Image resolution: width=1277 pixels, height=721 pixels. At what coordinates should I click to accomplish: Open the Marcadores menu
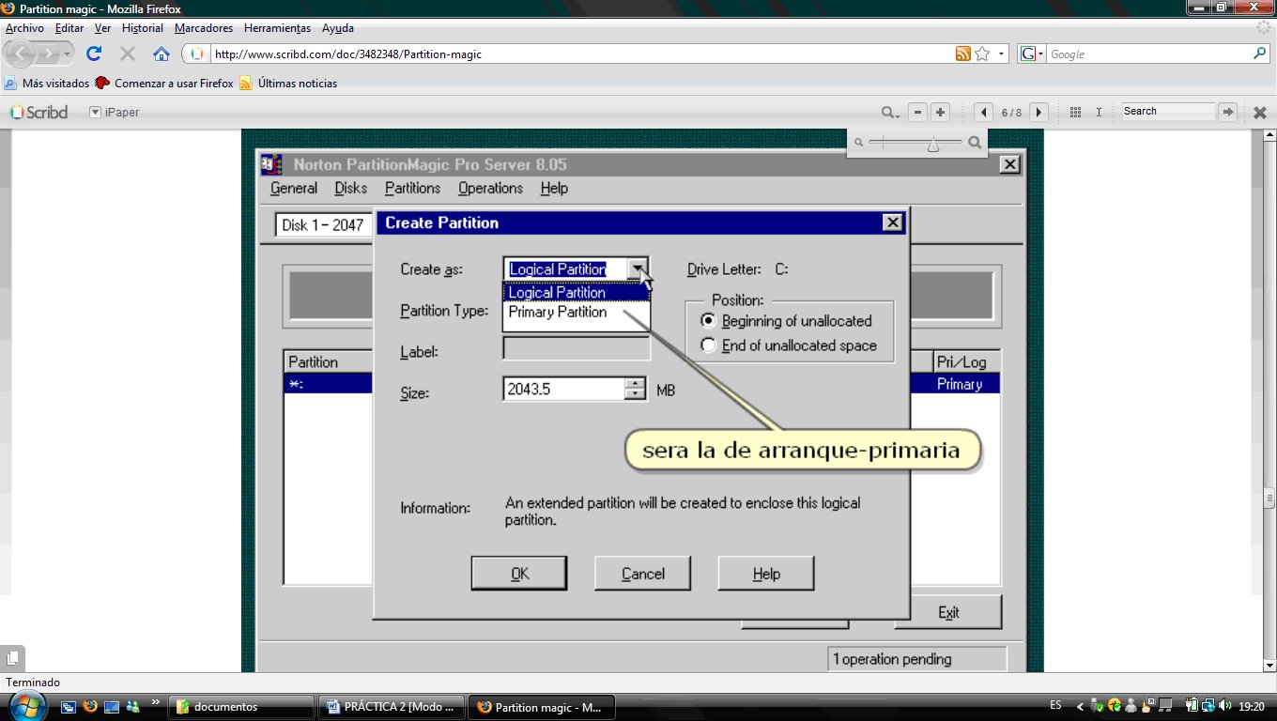pos(204,28)
